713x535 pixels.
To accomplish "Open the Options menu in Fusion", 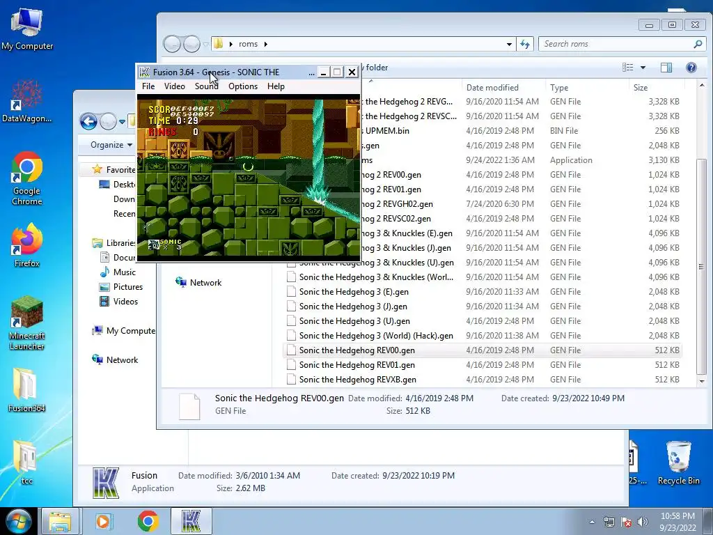I will pyautogui.click(x=243, y=86).
